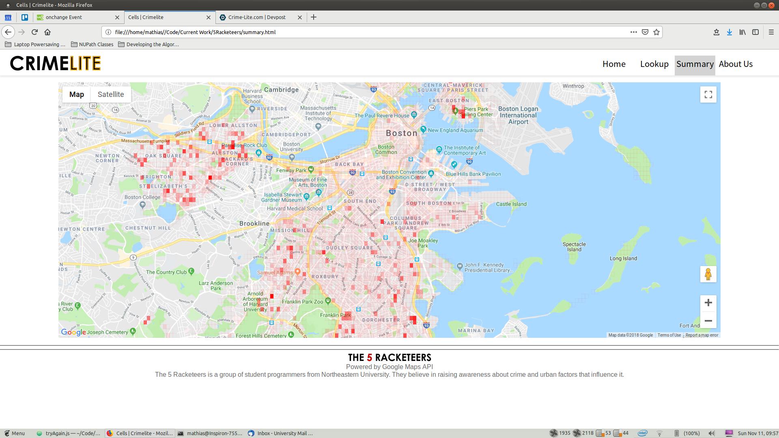Reload the current page

[x=34, y=32]
